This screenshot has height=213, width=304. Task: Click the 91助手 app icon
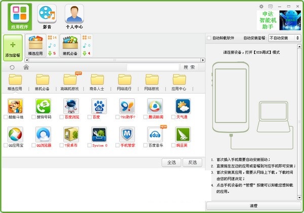(x=127, y=106)
